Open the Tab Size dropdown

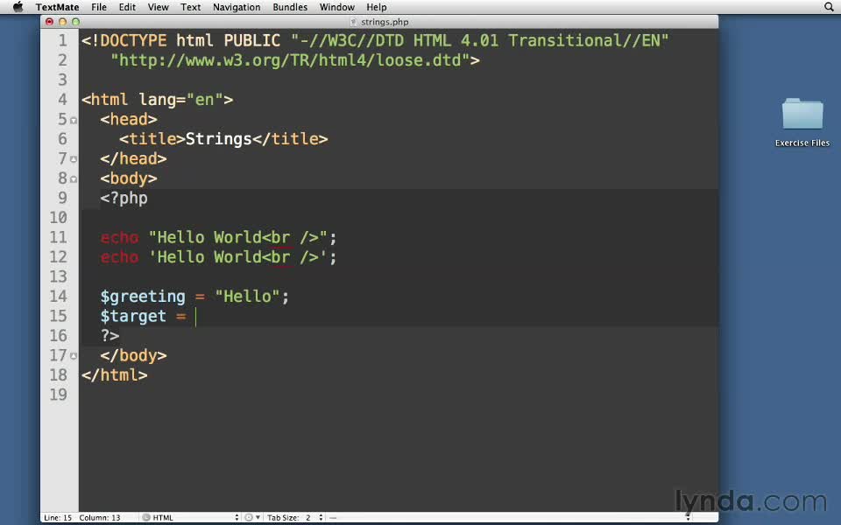tap(294, 517)
